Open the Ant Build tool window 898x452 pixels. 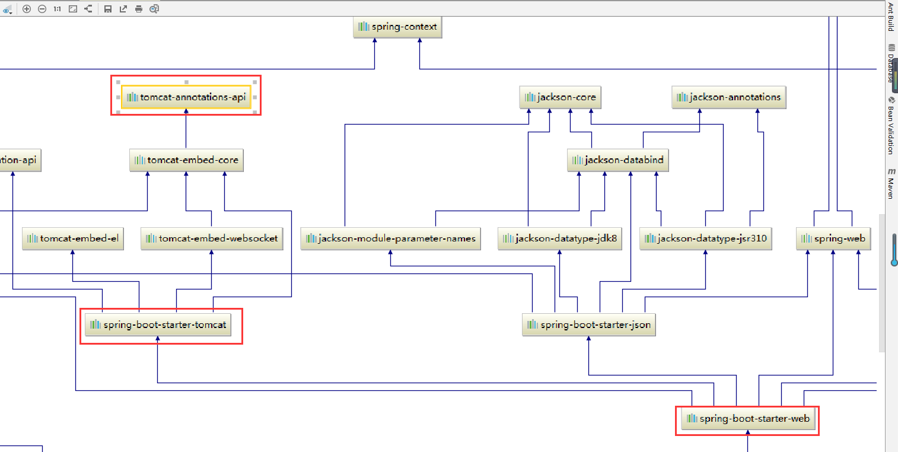(x=891, y=17)
